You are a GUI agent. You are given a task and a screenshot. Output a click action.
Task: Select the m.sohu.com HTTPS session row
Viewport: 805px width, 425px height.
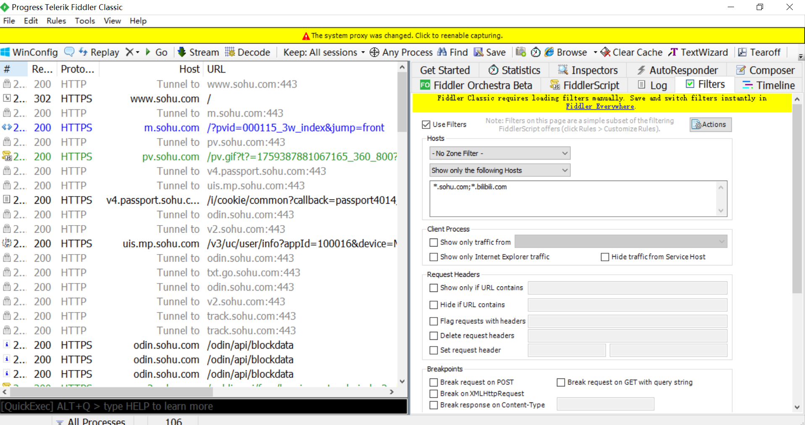coord(199,128)
